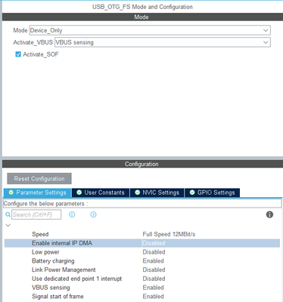Viewport: 283px width, 302px height.
Task: Open the Mode dropdown showing Device_Only
Action: tap(150, 30)
